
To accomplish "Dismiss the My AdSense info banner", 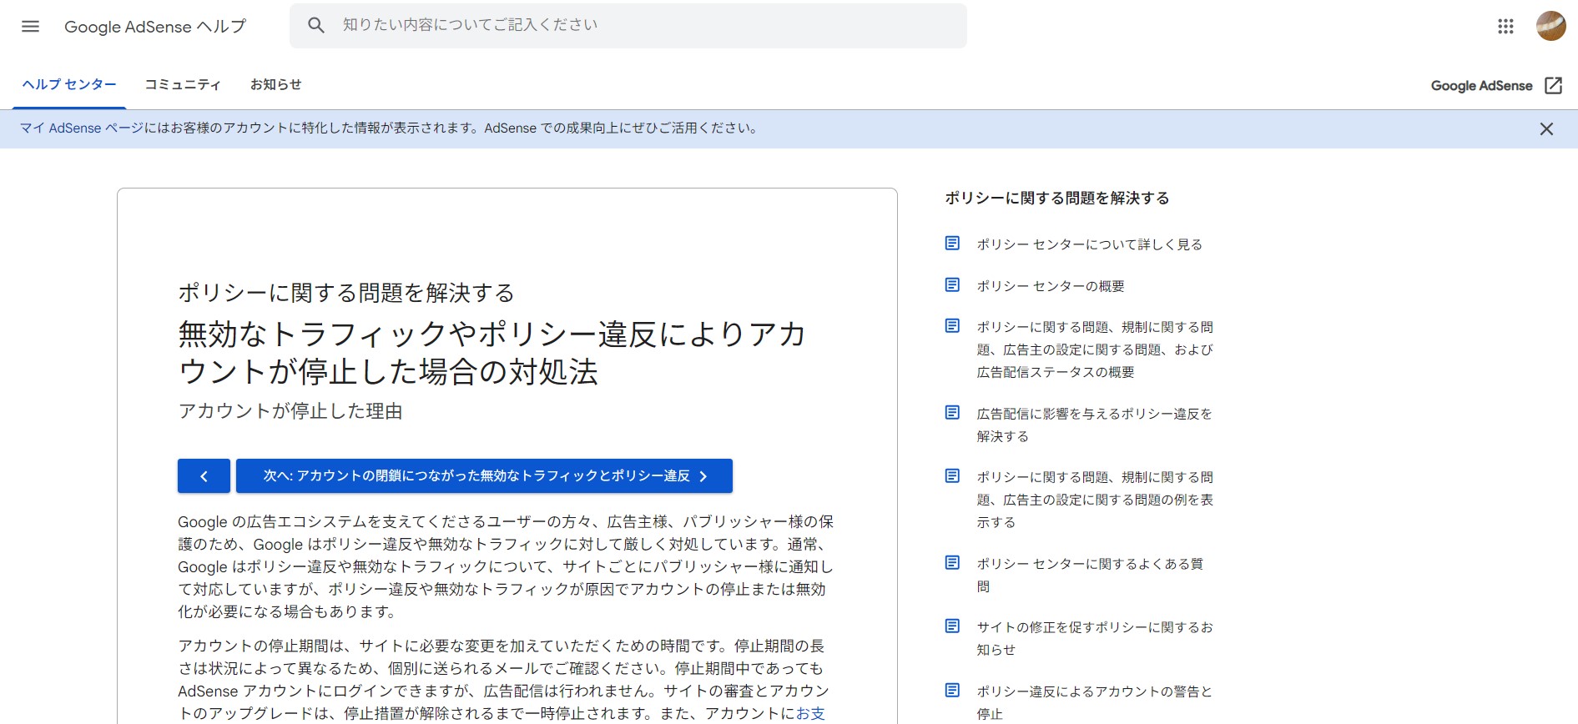I will (1546, 128).
